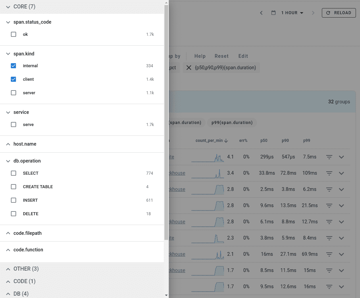Viewport: 360px width, 298px height.
Task: Open filter icon for 6.1ms row
Action: coord(329,222)
